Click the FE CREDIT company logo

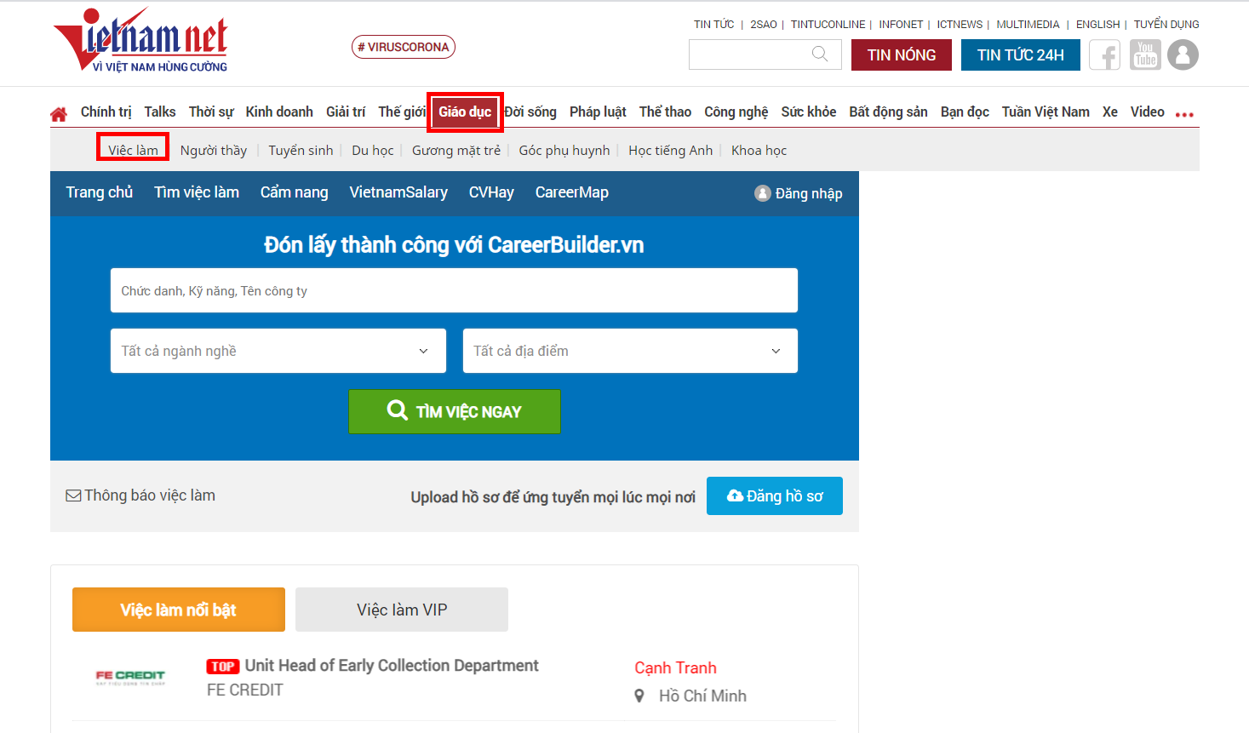coord(130,677)
